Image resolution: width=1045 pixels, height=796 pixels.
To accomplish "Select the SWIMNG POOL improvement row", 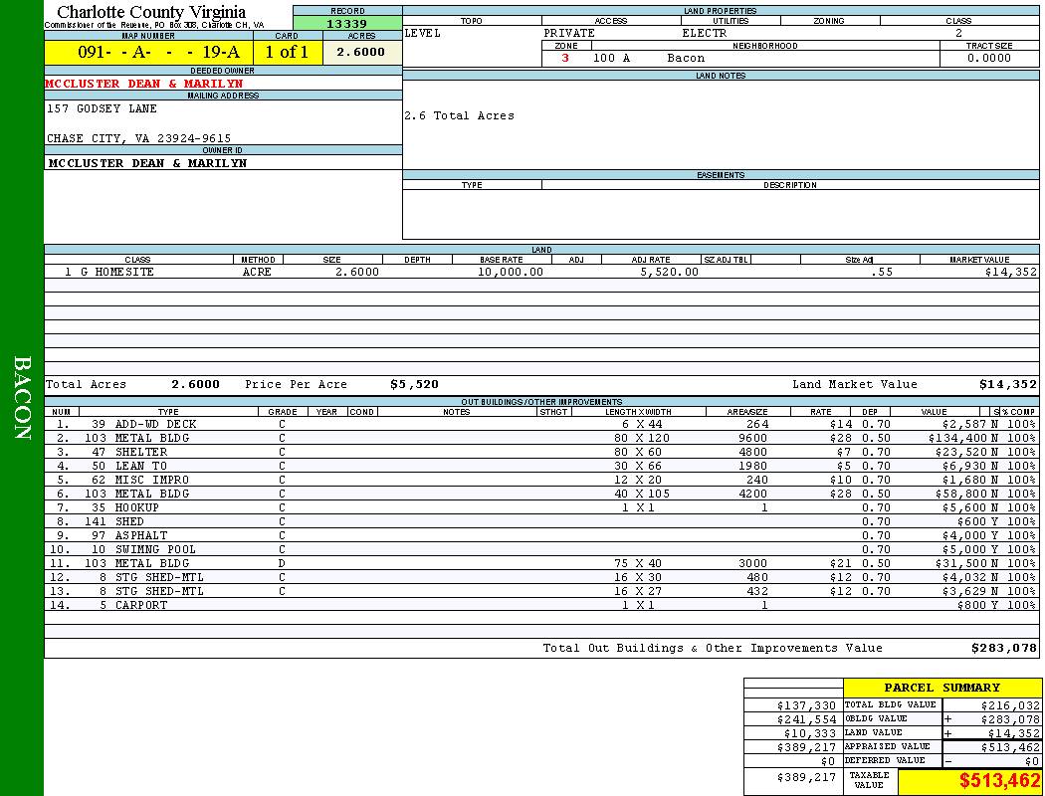I will click(155, 549).
